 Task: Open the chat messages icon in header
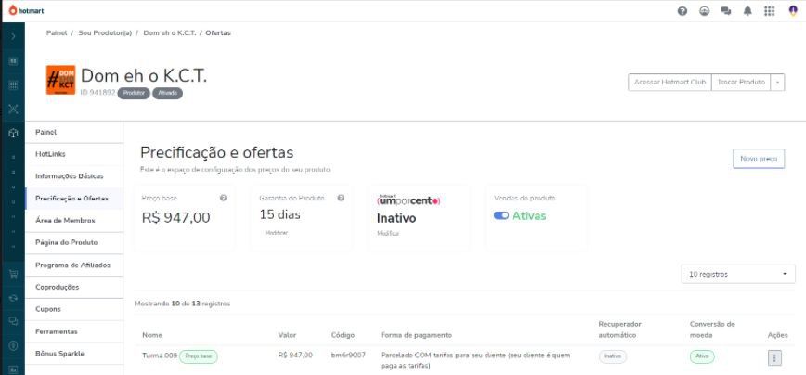pyautogui.click(x=726, y=11)
